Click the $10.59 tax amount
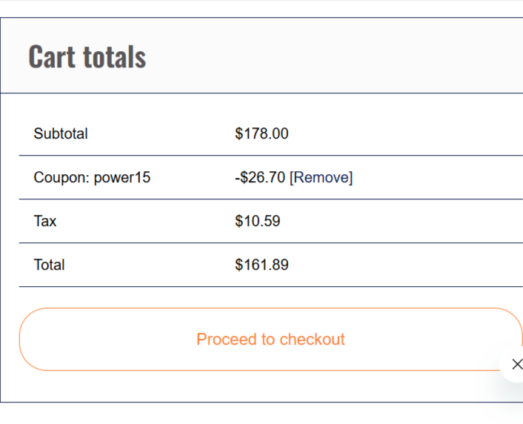The width and height of the screenshot is (523, 424). click(x=257, y=221)
